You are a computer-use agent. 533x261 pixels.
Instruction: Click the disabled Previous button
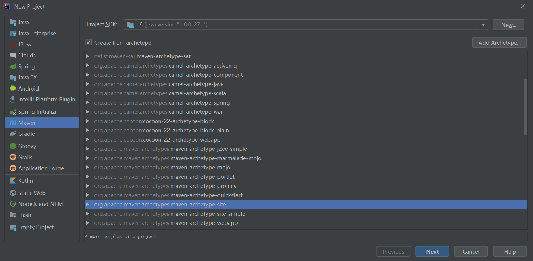coord(393,252)
